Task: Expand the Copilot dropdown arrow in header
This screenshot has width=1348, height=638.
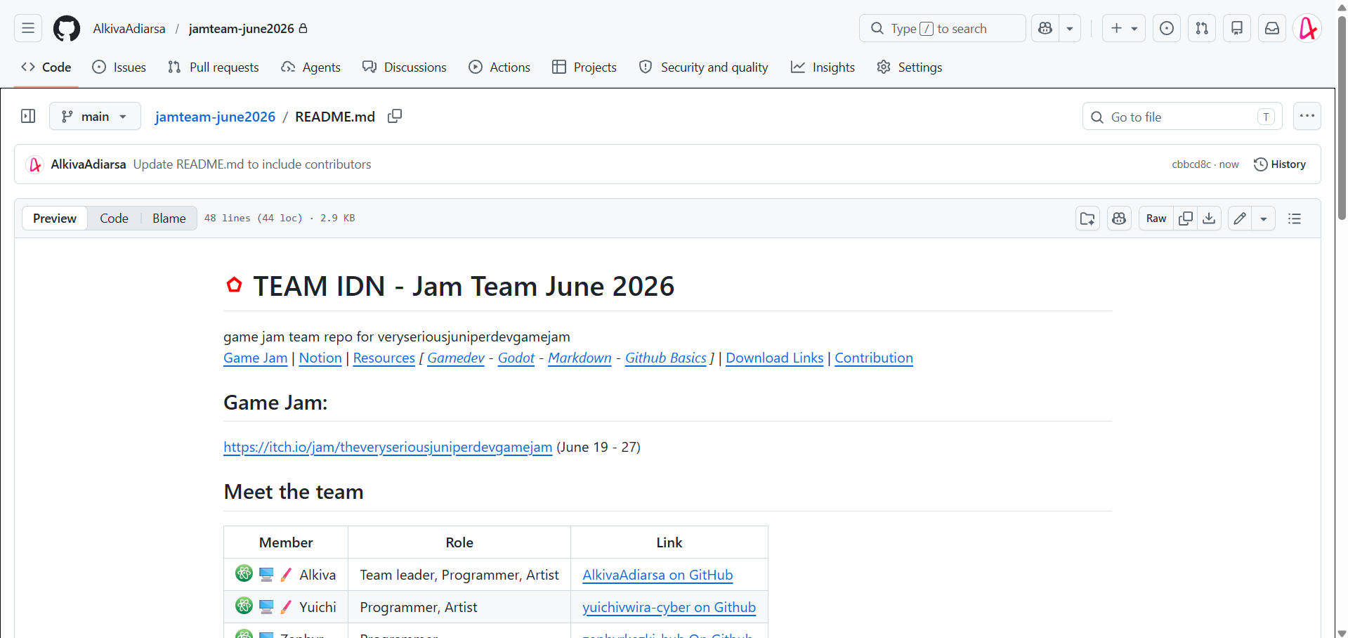Action: 1070,28
